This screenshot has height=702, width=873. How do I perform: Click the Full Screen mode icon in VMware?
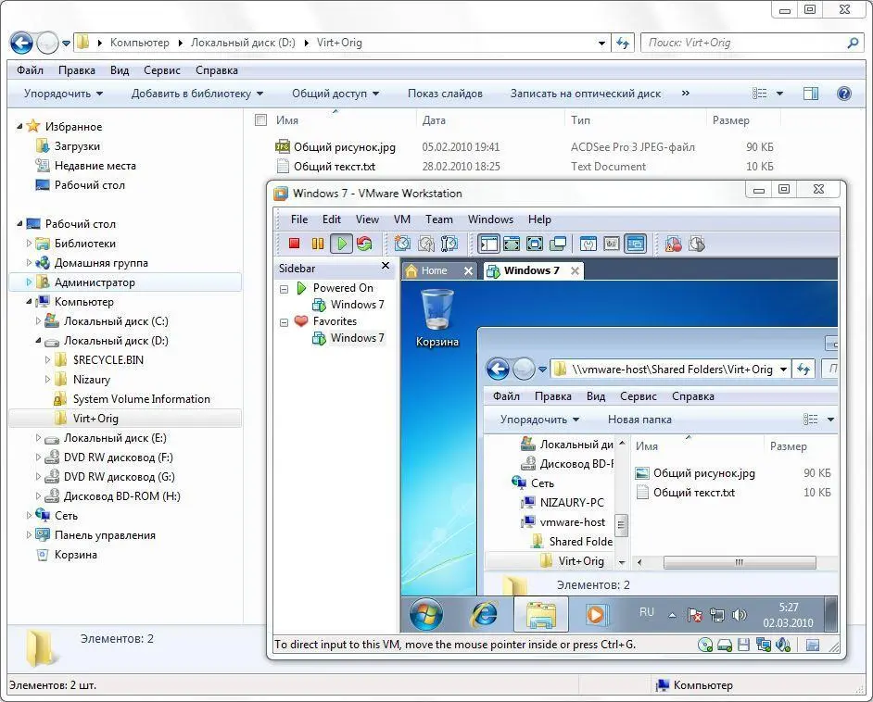535,244
